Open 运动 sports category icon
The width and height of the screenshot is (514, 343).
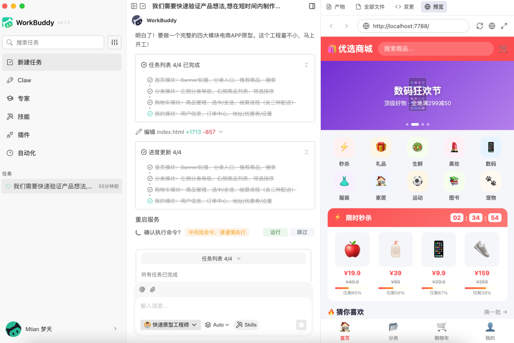[417, 181]
